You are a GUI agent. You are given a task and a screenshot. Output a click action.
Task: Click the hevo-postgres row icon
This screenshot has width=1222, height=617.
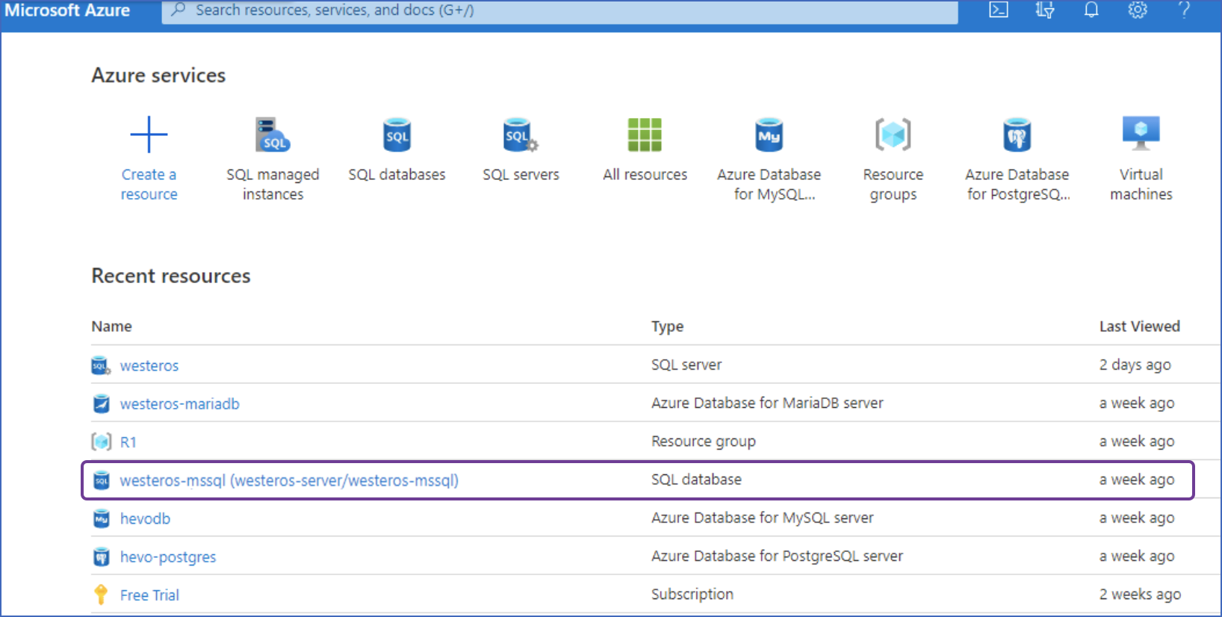(101, 556)
